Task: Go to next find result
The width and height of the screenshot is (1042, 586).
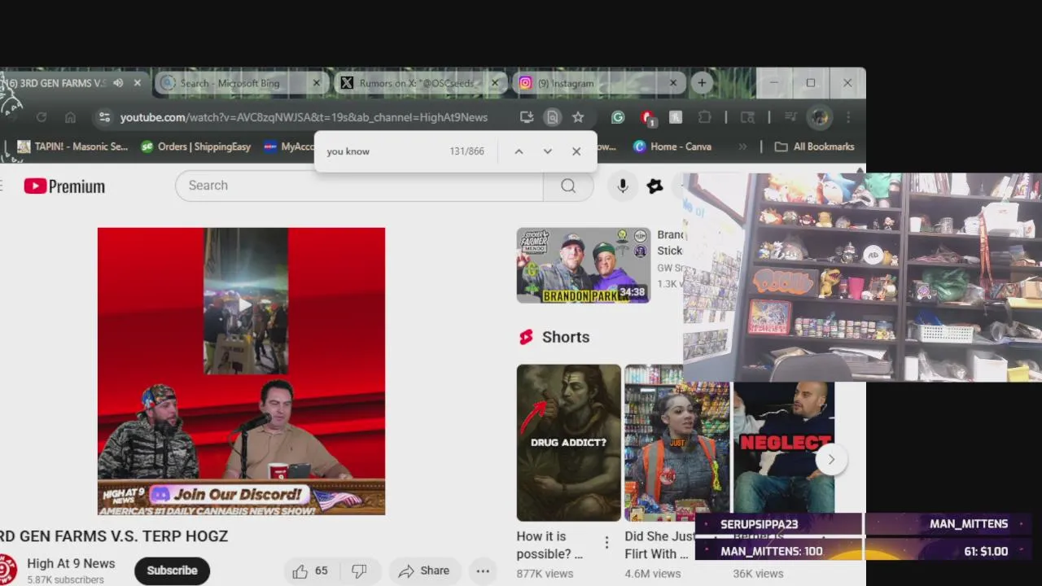Action: [548, 151]
